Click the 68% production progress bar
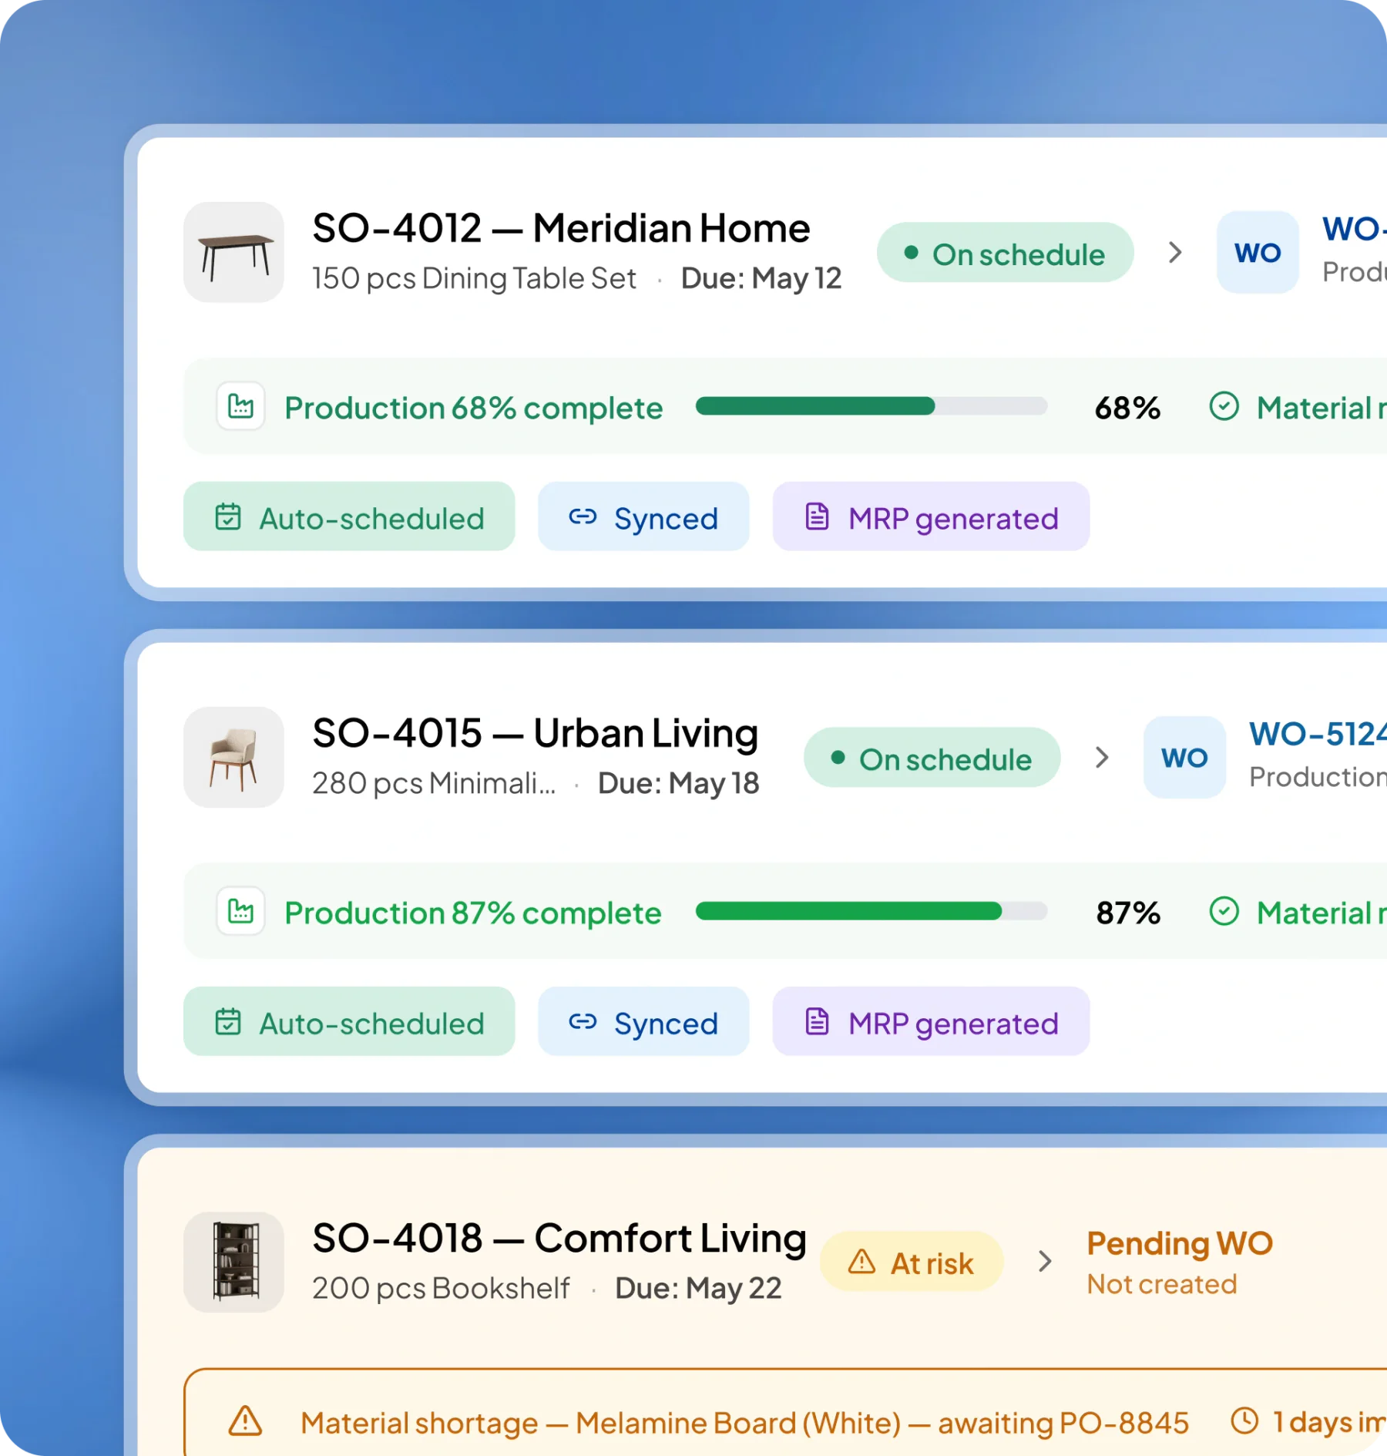 [871, 406]
